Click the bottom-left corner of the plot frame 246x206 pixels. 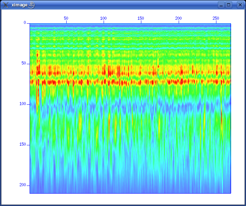(x=30, y=193)
